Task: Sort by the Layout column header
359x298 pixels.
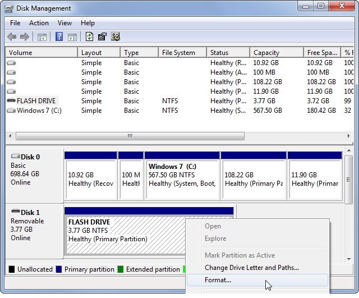Action: (99, 53)
